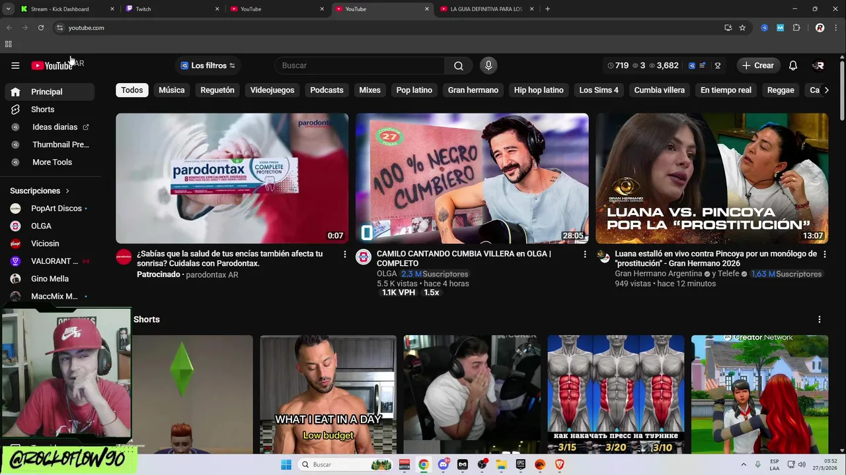Open the Brave browser taskbar icon
This screenshot has height=475, width=846.
560,464
